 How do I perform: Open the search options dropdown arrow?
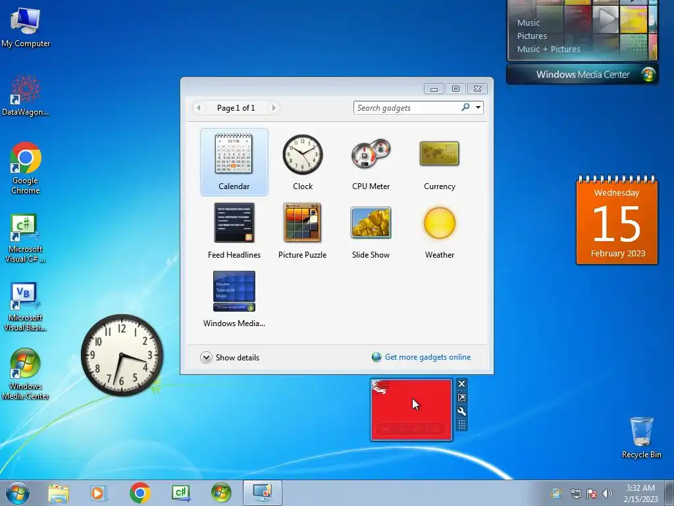[x=478, y=107]
